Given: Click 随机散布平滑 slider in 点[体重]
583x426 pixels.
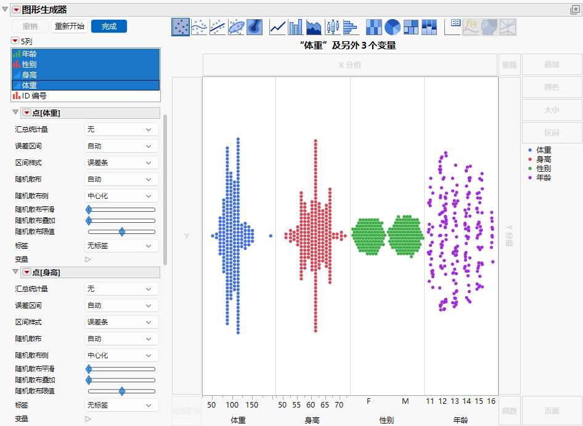Looking at the screenshot, I should tap(121, 209).
